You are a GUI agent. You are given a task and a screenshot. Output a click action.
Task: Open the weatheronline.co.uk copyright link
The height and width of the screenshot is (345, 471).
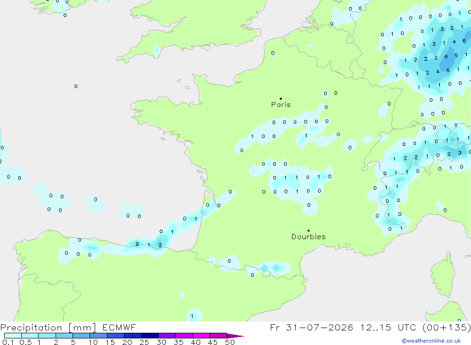(431, 341)
